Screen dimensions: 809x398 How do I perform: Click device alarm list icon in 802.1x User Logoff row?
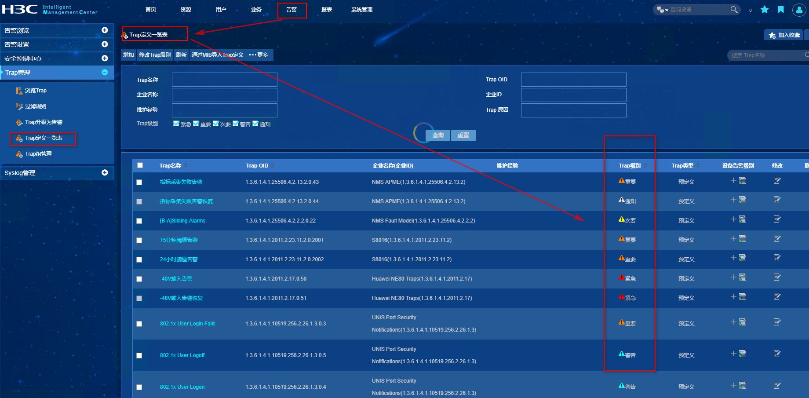click(x=743, y=354)
